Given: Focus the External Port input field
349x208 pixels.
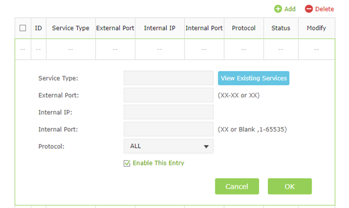Looking at the screenshot, I should (x=168, y=95).
